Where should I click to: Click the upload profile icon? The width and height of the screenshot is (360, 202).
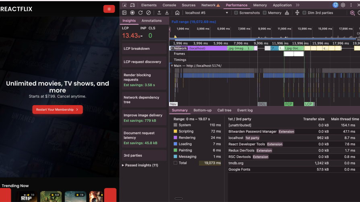pyautogui.click(x=159, y=13)
